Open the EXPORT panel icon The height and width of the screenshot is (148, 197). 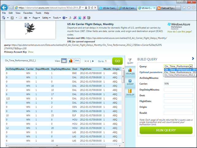click(x=130, y=82)
